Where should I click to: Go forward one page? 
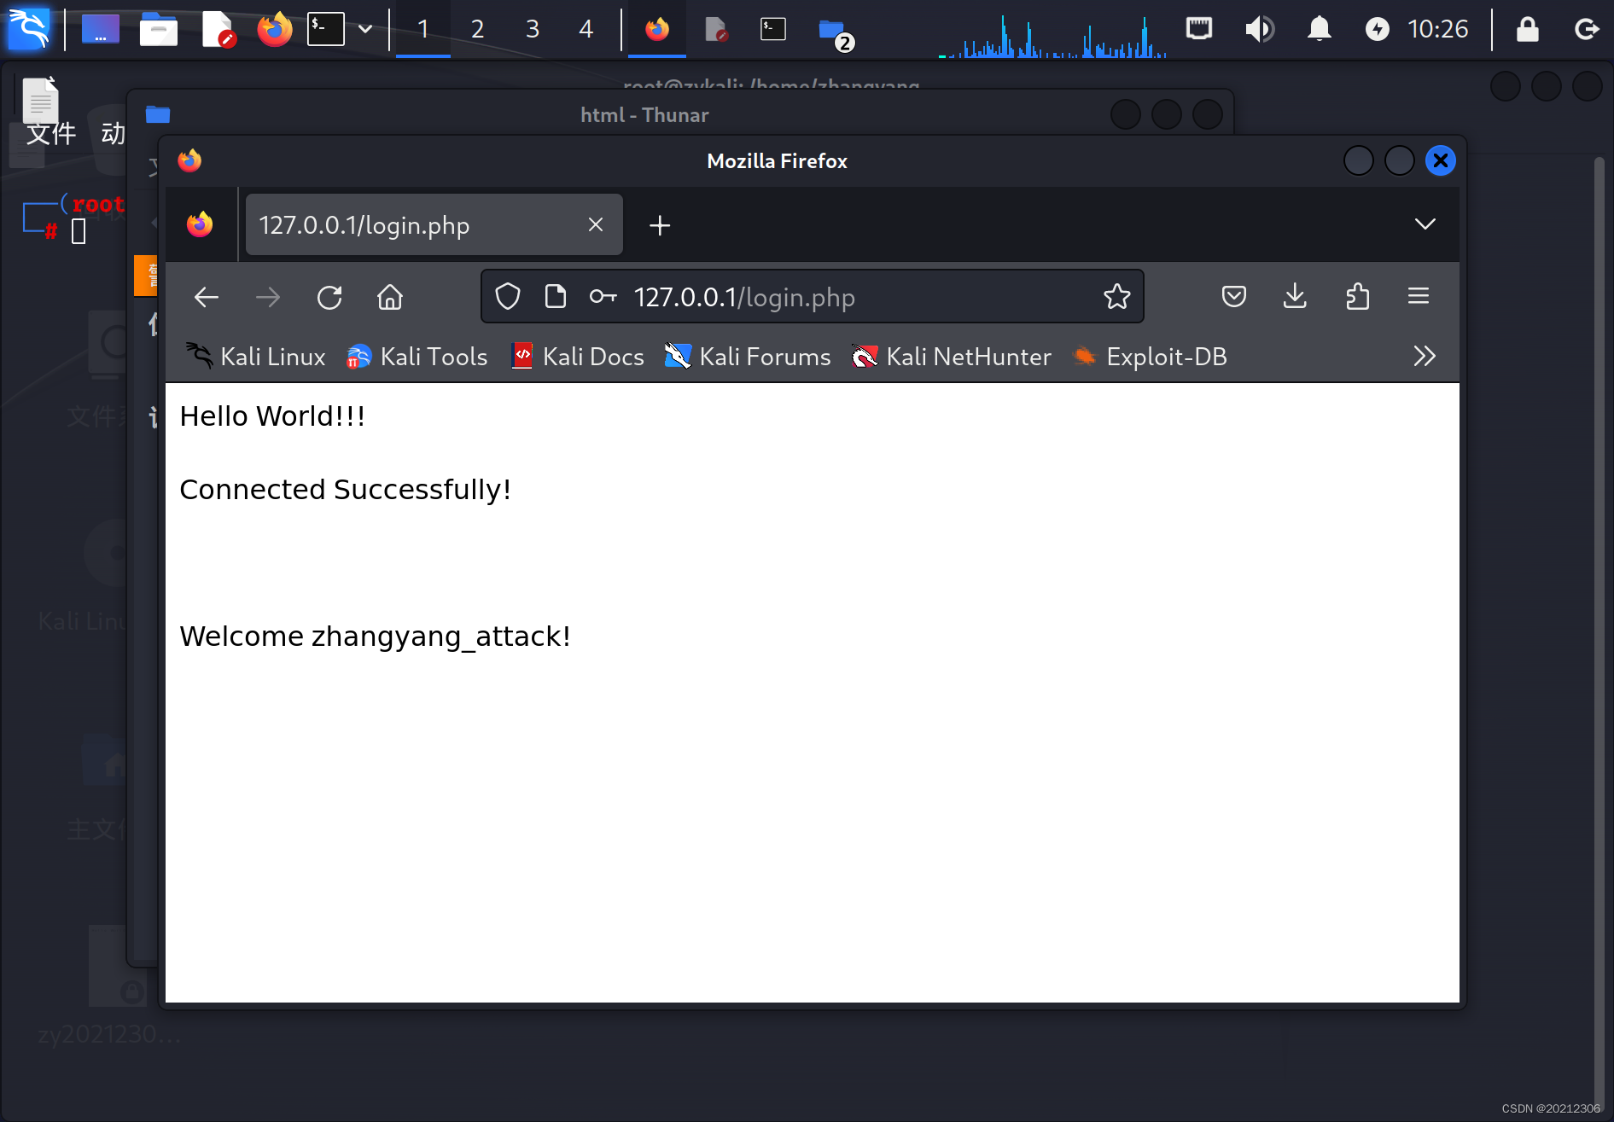coord(268,297)
